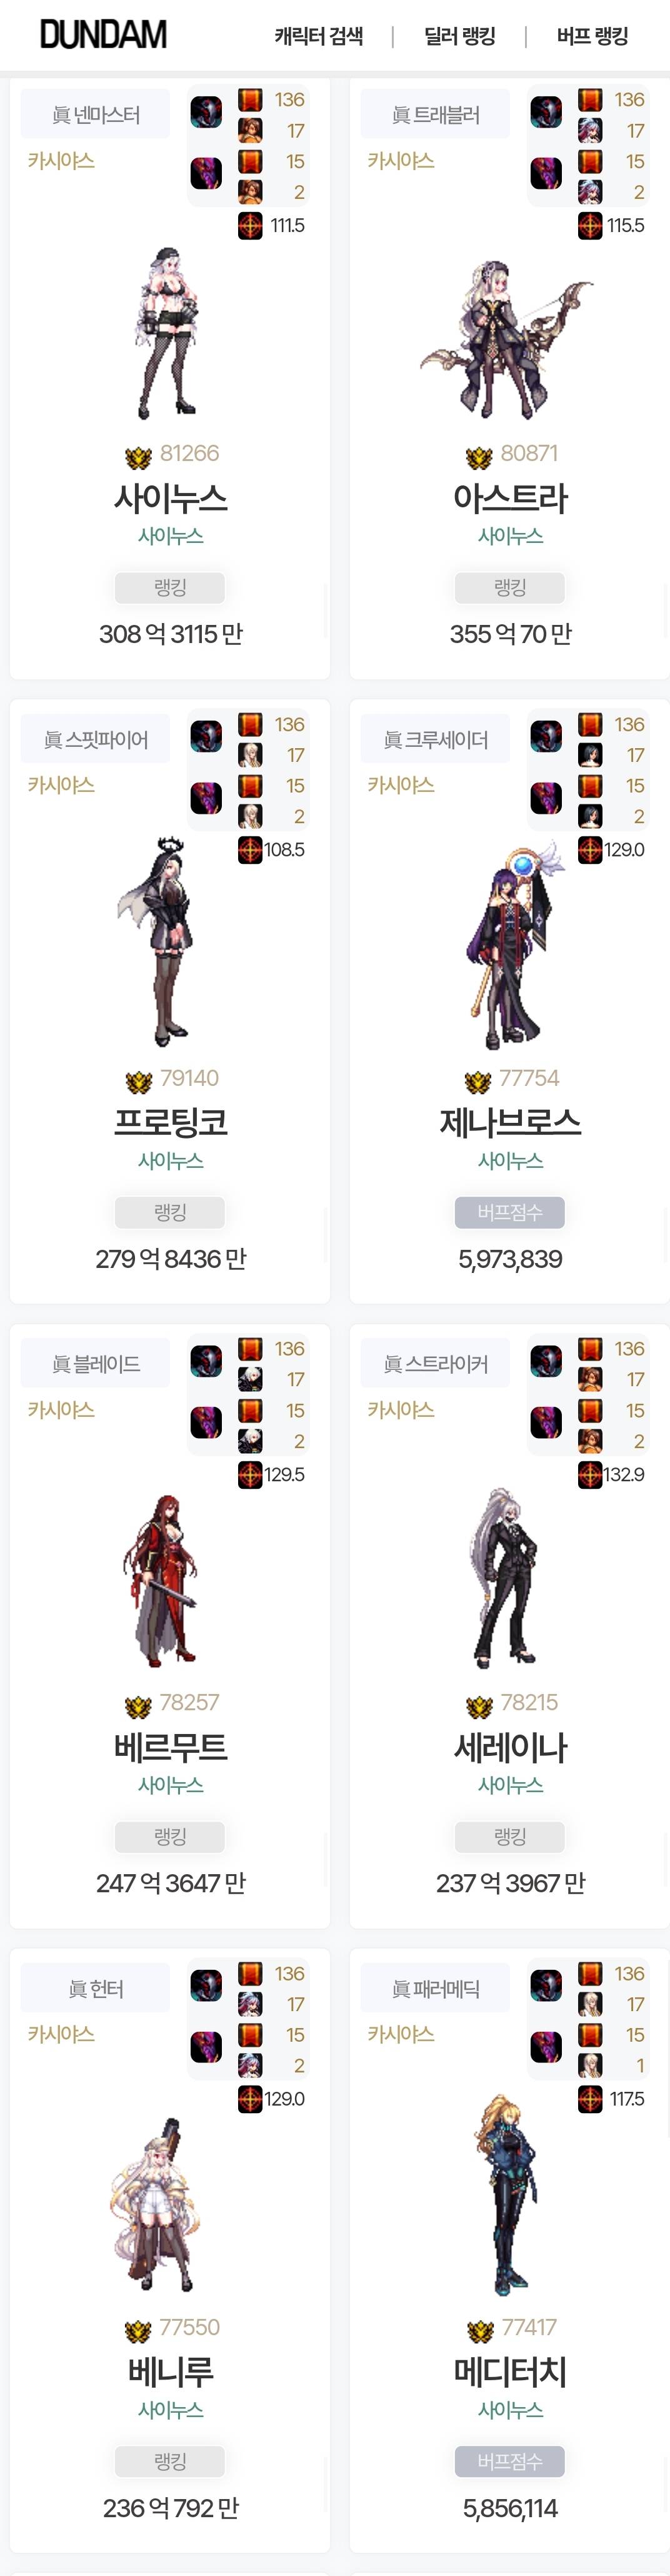Screen dimensions: 670x2576
Task: Open 세레이나 character name link
Action: coord(510,1747)
